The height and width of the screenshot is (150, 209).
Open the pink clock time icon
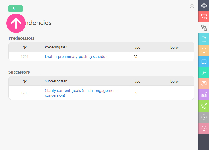tap(204, 128)
